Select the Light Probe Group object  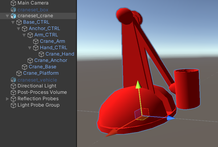(39, 105)
